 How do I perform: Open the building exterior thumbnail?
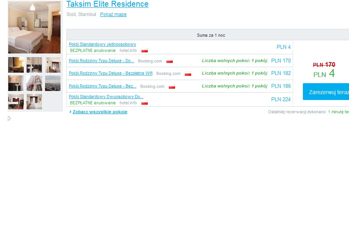34,83
